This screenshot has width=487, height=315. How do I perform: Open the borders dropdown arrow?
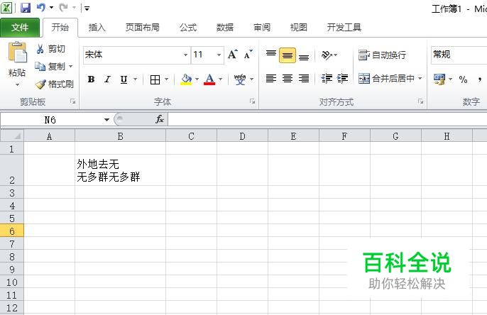[x=166, y=79]
